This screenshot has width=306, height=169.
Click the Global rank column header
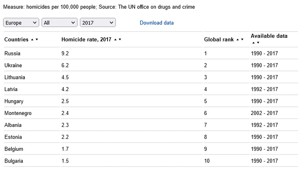pyautogui.click(x=219, y=40)
